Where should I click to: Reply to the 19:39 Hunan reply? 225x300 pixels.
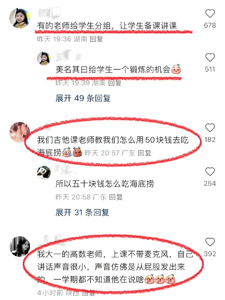(115, 83)
